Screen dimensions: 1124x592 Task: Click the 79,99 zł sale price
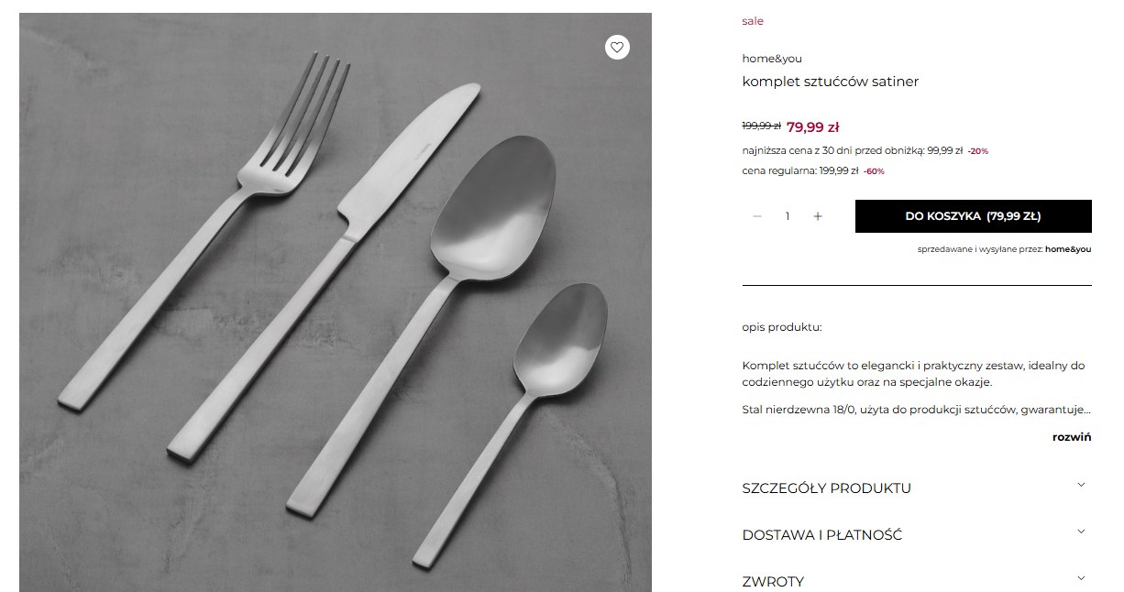tap(812, 126)
